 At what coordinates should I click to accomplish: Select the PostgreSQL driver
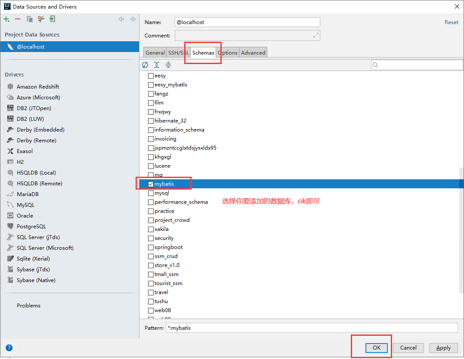click(x=31, y=226)
